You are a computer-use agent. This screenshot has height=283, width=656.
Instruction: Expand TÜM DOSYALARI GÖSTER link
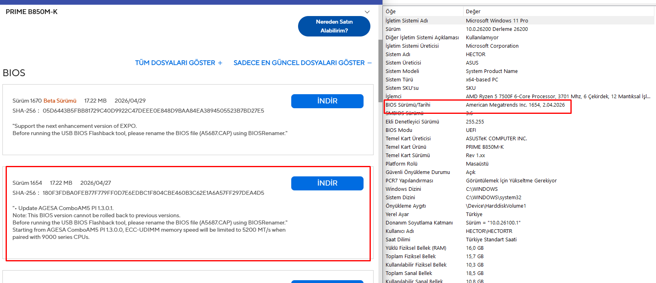point(179,63)
